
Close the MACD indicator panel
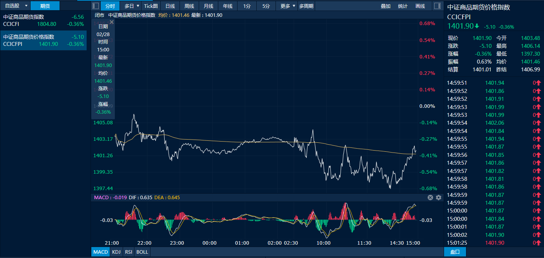pyautogui.click(x=430, y=198)
